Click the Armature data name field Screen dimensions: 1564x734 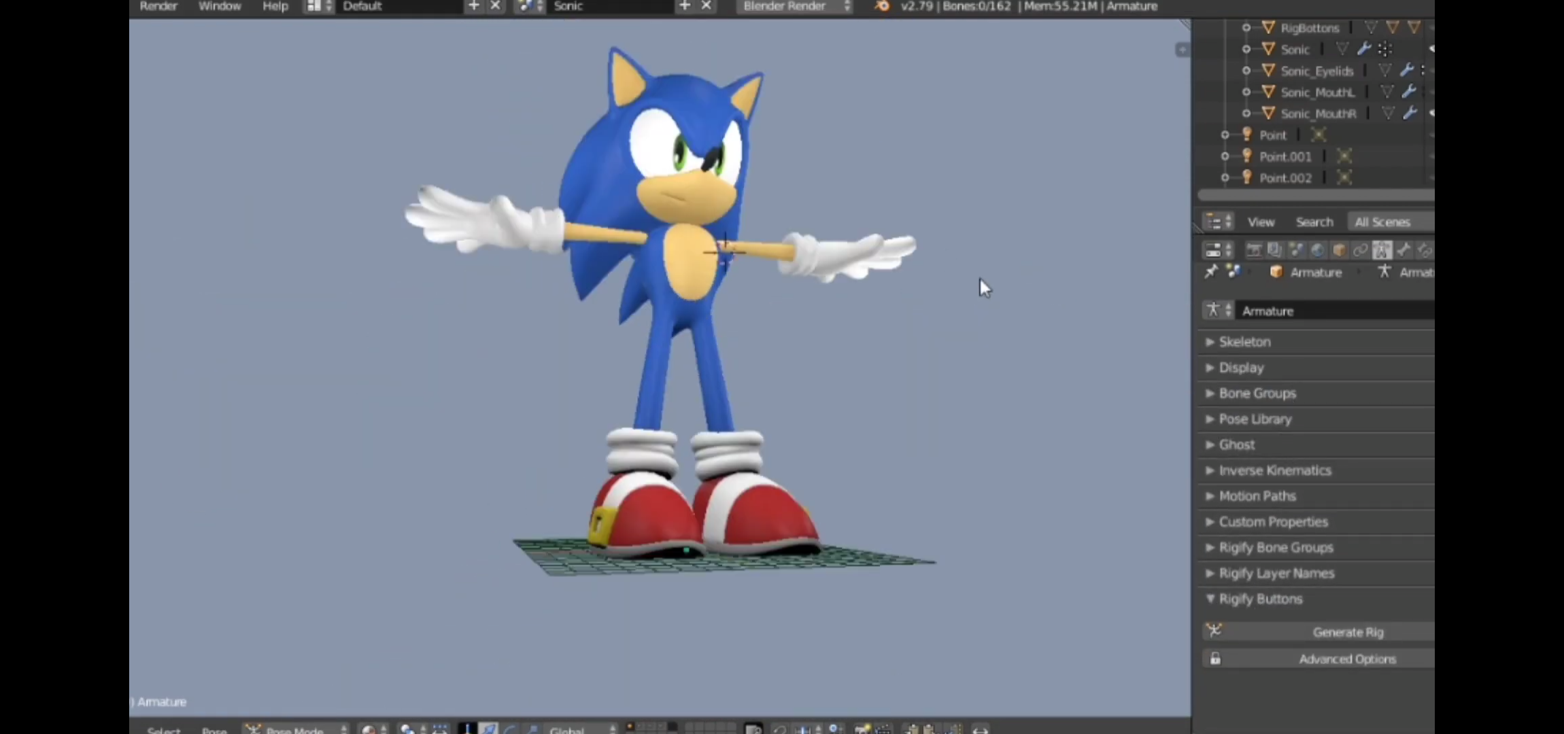pyautogui.click(x=1336, y=311)
